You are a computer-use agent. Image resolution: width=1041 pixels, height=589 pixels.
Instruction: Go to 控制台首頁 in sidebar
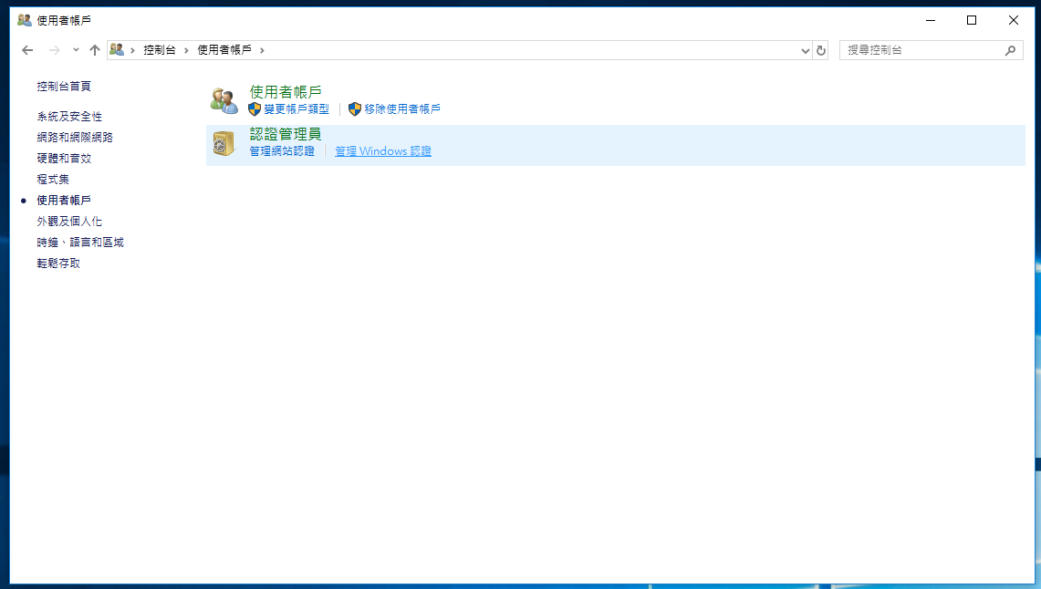(x=64, y=87)
